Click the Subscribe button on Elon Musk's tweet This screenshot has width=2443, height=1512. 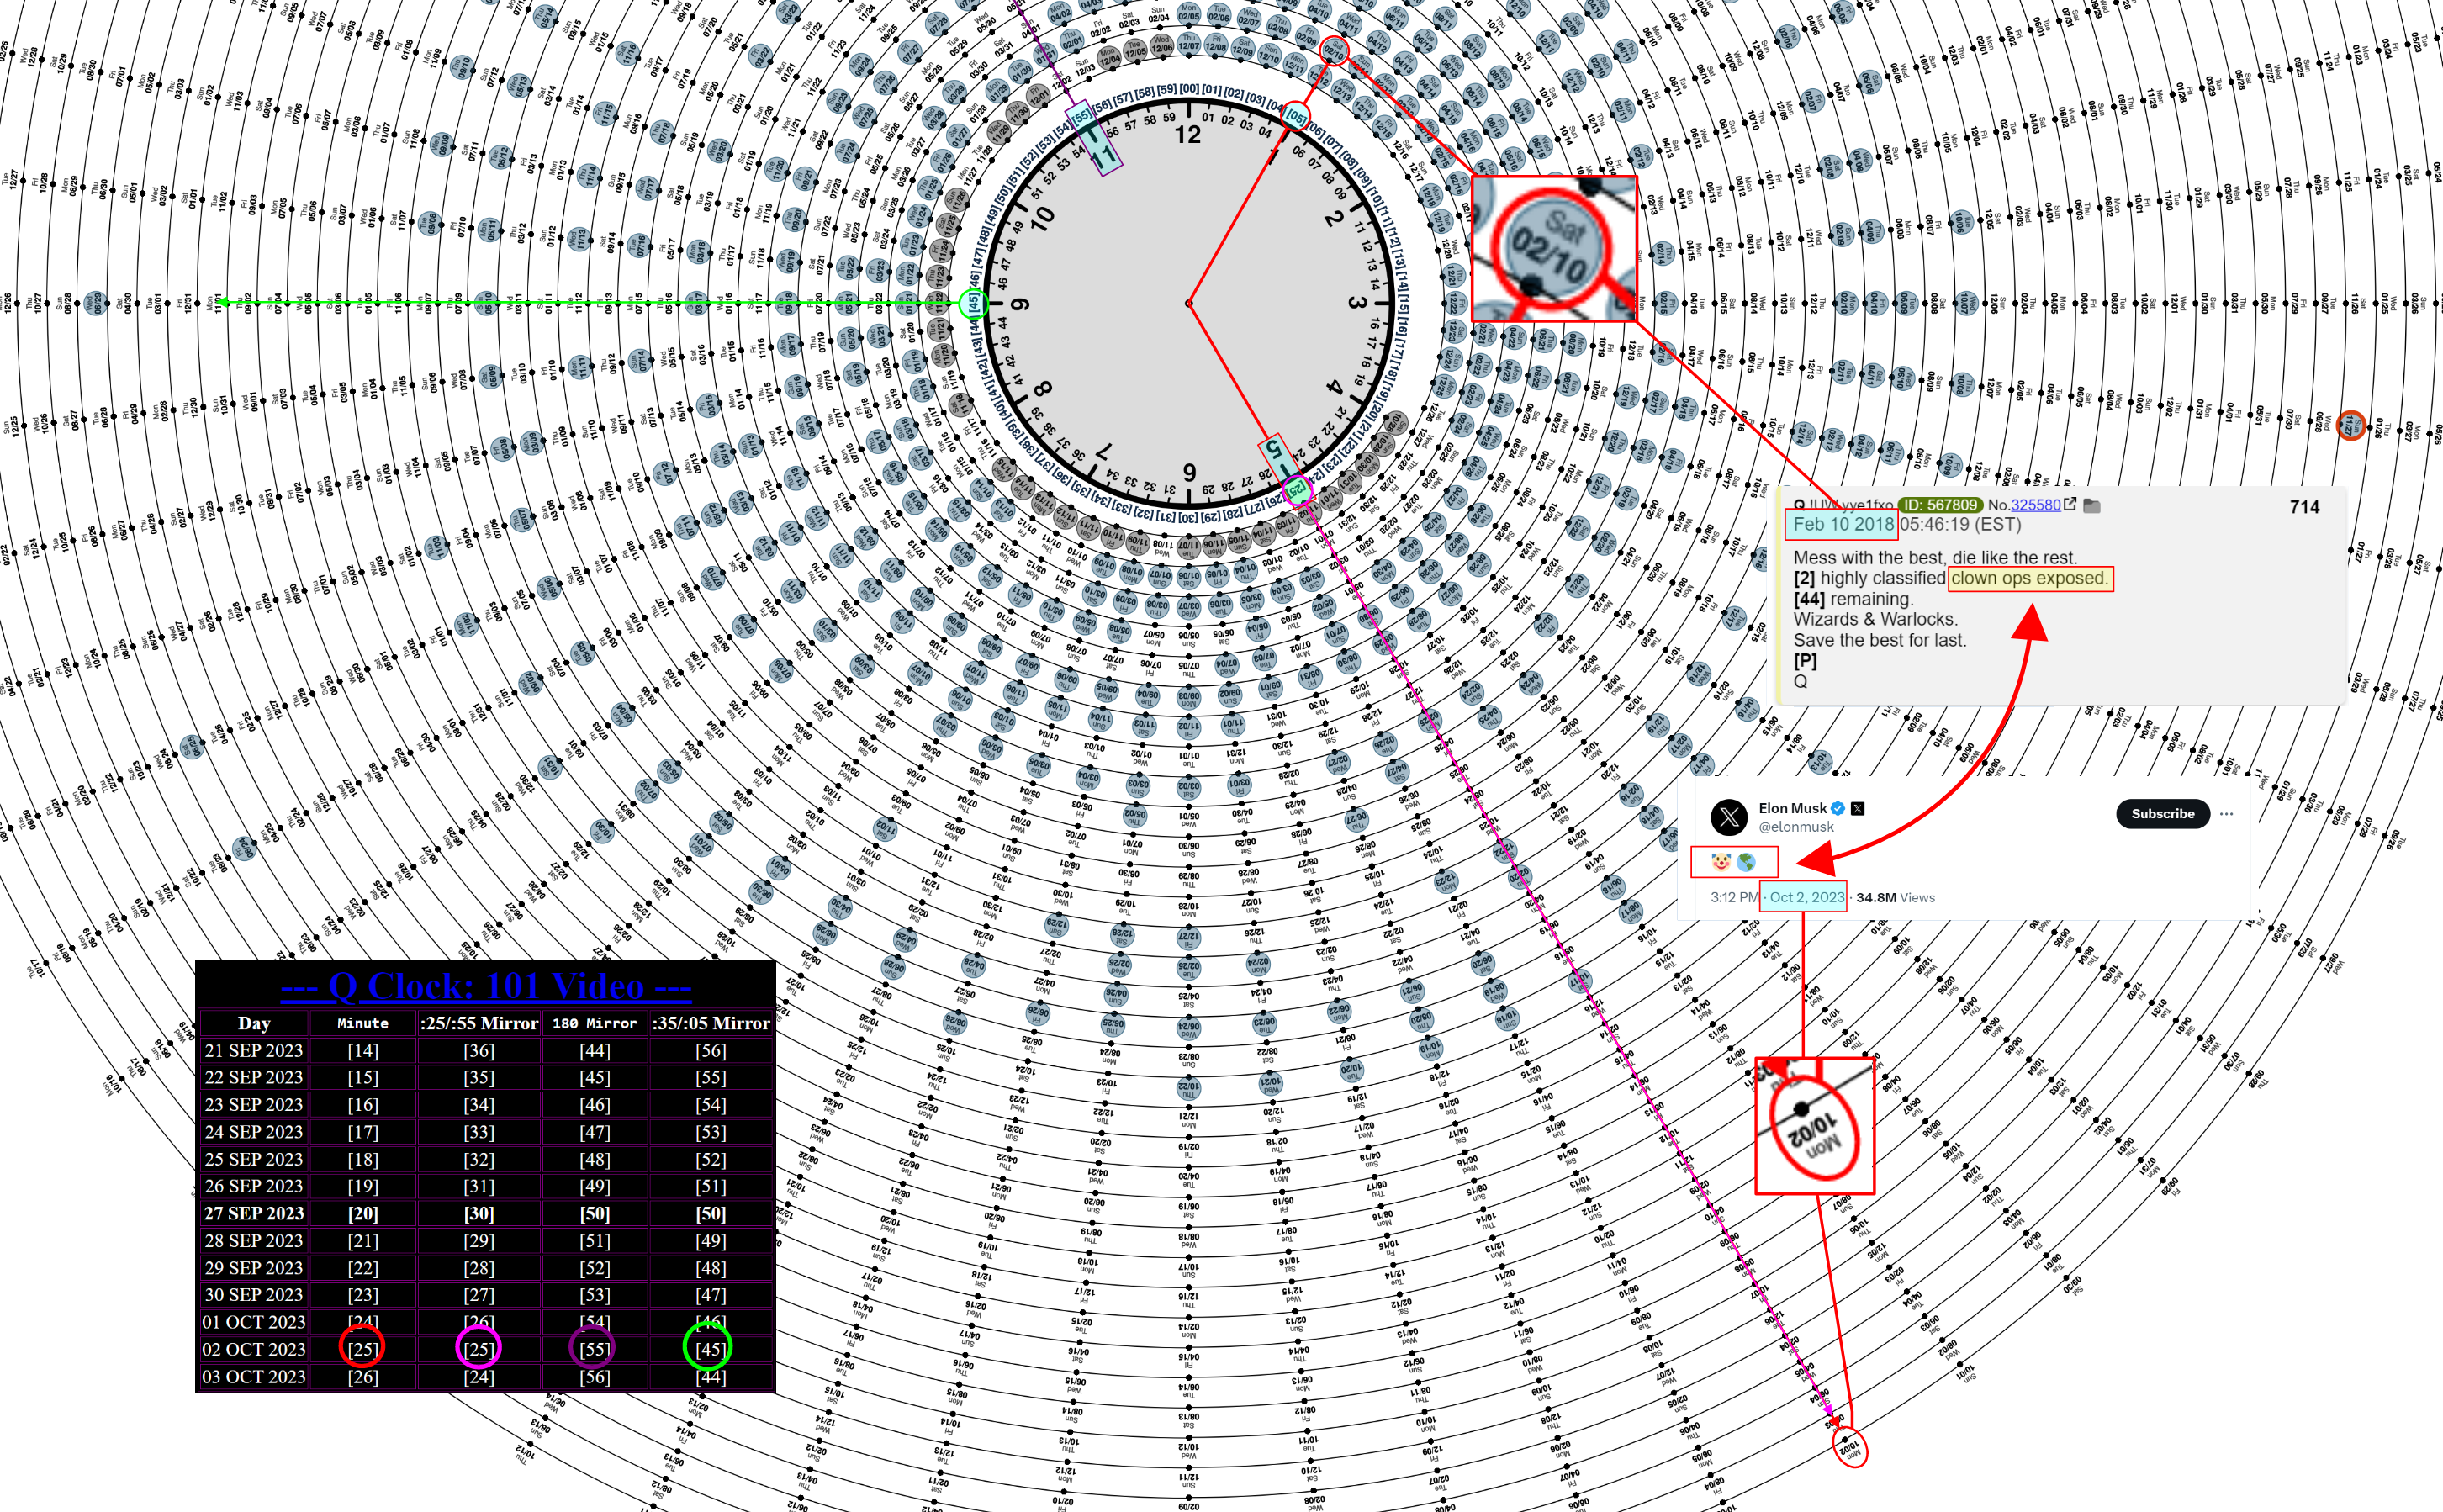[2162, 814]
